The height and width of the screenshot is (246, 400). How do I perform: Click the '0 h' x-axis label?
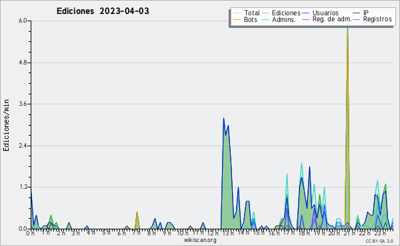pos(30,233)
